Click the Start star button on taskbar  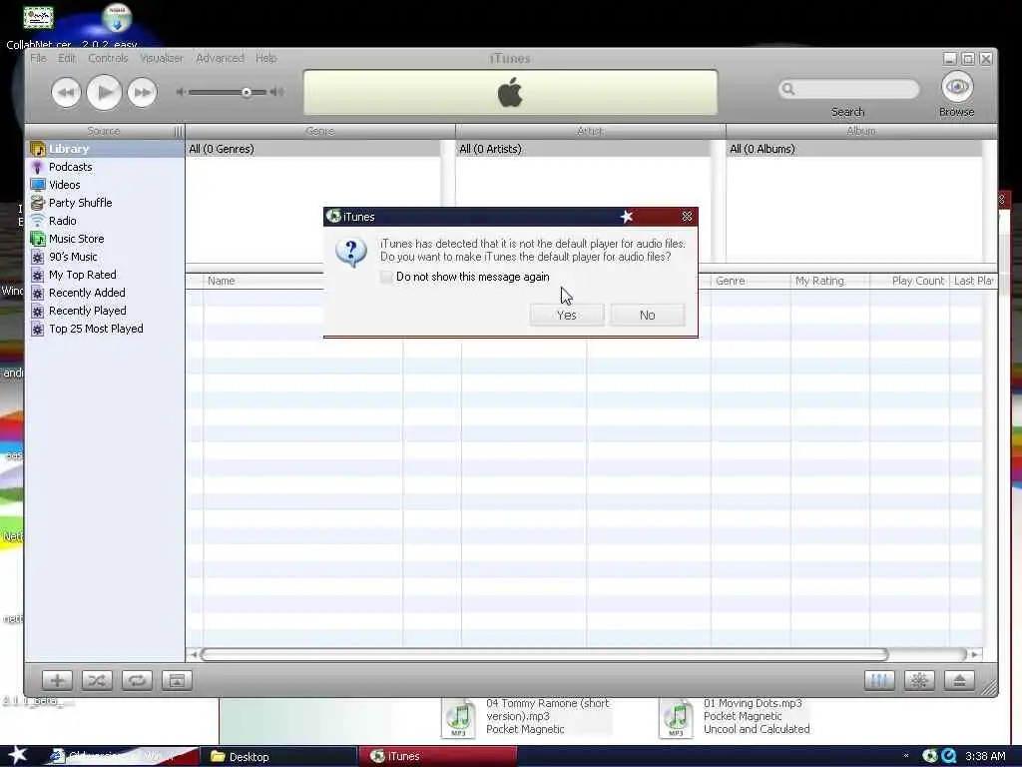(17, 755)
